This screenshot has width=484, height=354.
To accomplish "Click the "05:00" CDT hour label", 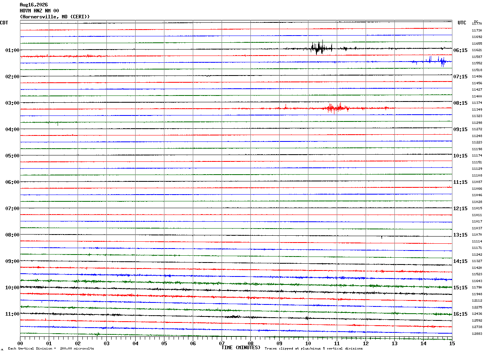I will click(x=12, y=156).
